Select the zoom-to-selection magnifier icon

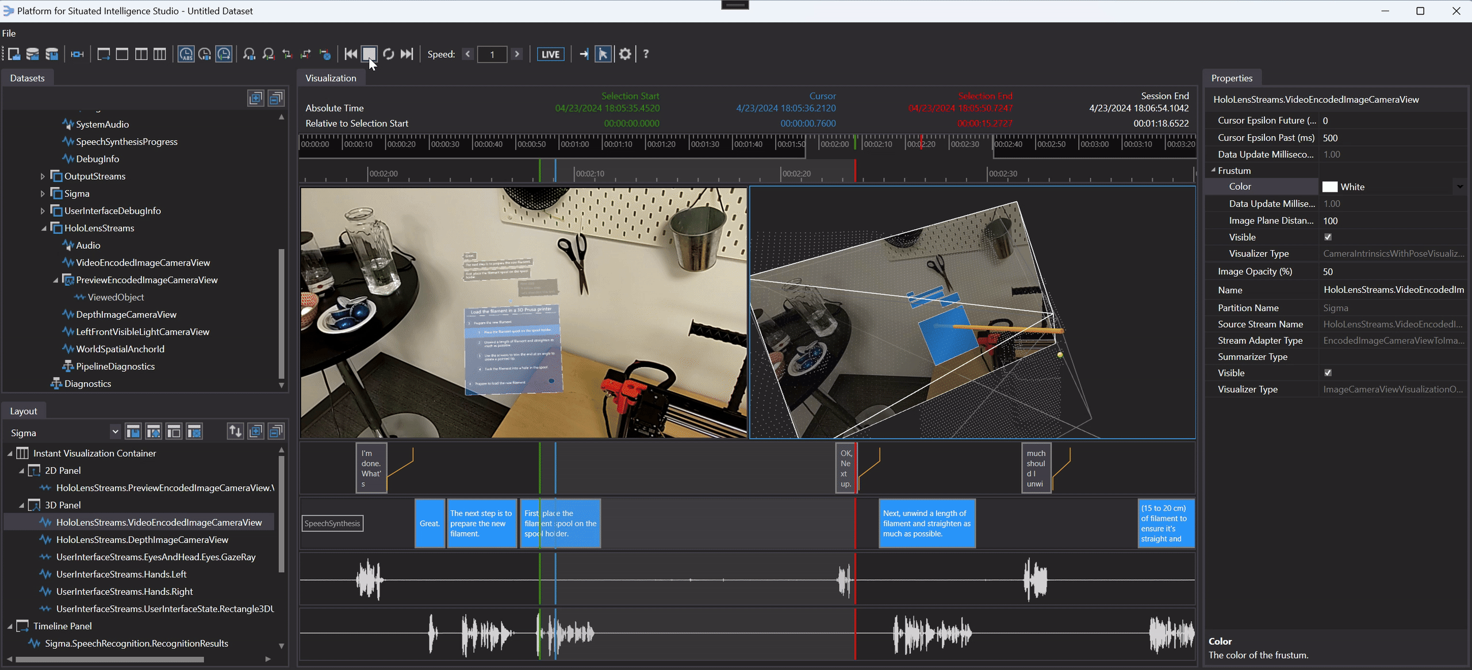(x=268, y=54)
